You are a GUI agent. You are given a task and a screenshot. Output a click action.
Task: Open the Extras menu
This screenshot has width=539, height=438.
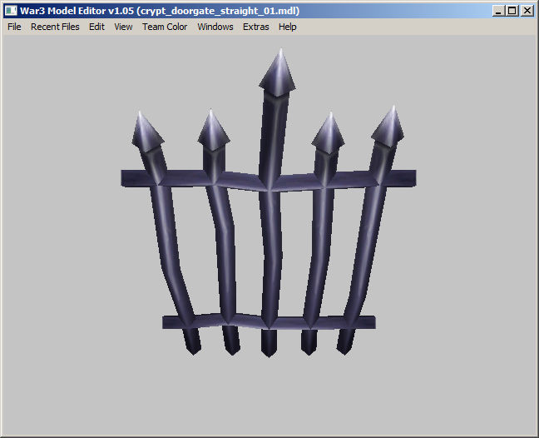pos(255,27)
